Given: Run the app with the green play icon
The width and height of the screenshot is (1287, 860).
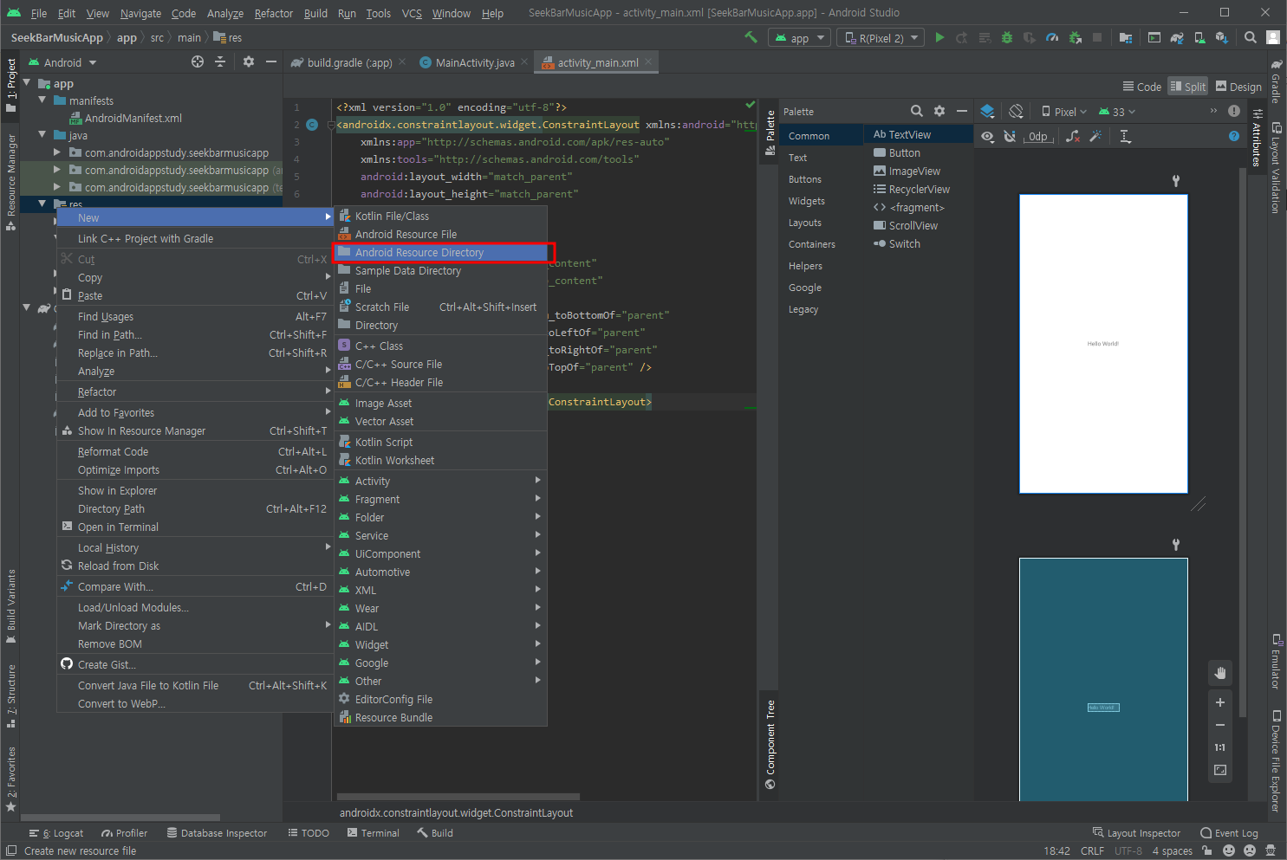Looking at the screenshot, I should tap(939, 37).
